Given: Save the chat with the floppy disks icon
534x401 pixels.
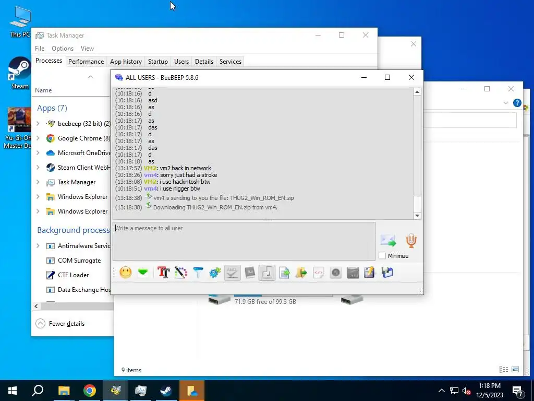Looking at the screenshot, I should 387,273.
